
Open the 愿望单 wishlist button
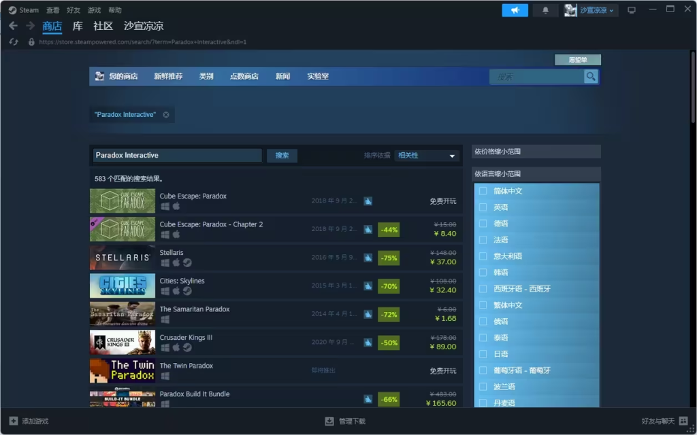578,60
